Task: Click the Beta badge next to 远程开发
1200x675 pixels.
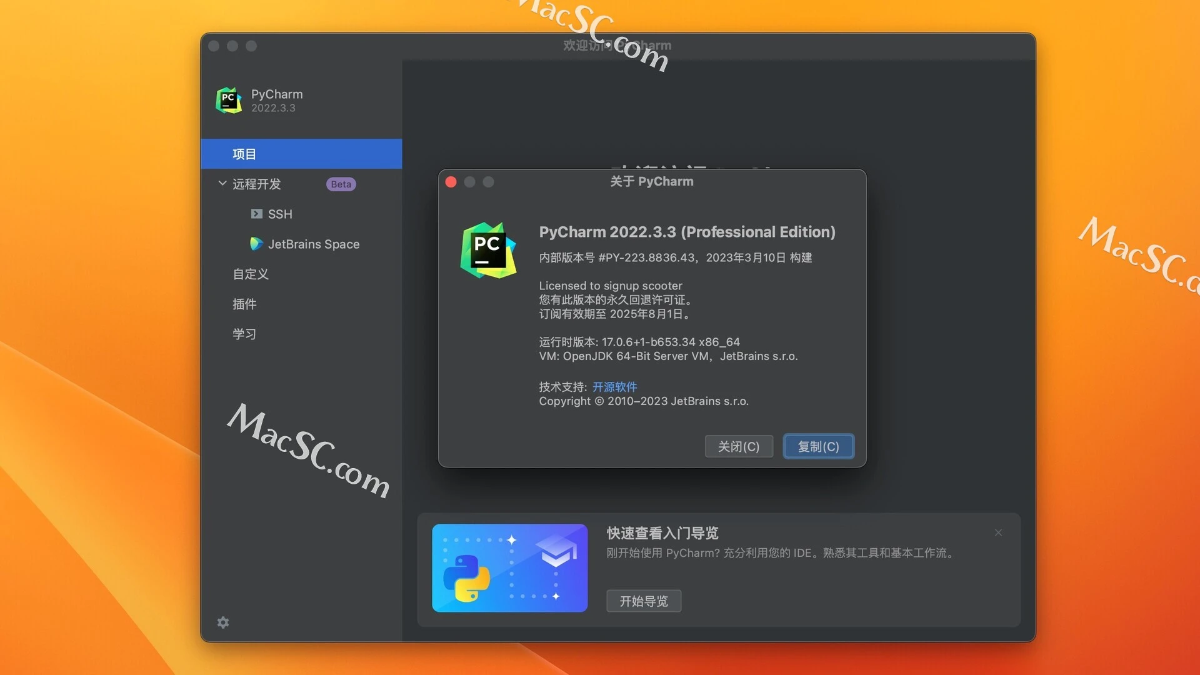Action: click(x=341, y=184)
